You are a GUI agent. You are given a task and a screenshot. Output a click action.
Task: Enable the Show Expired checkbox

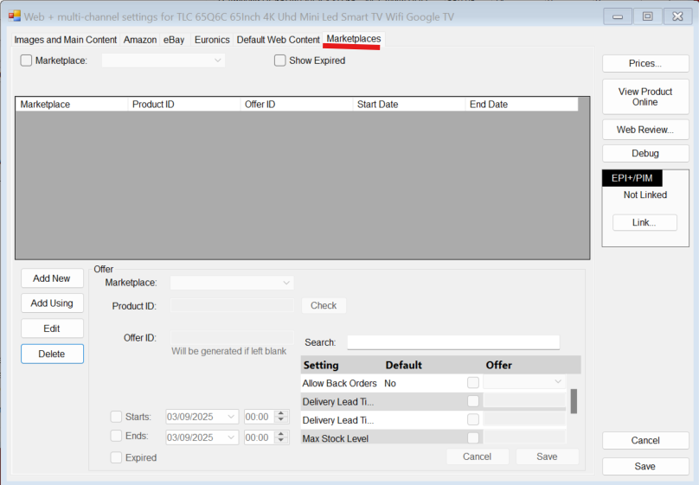[280, 61]
